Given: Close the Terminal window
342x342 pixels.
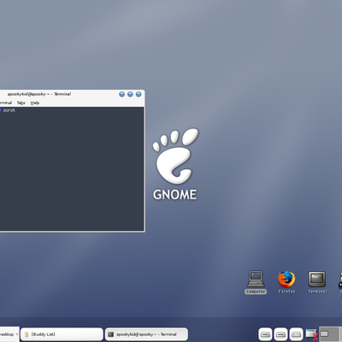Looking at the screenshot, I should click(139, 94).
